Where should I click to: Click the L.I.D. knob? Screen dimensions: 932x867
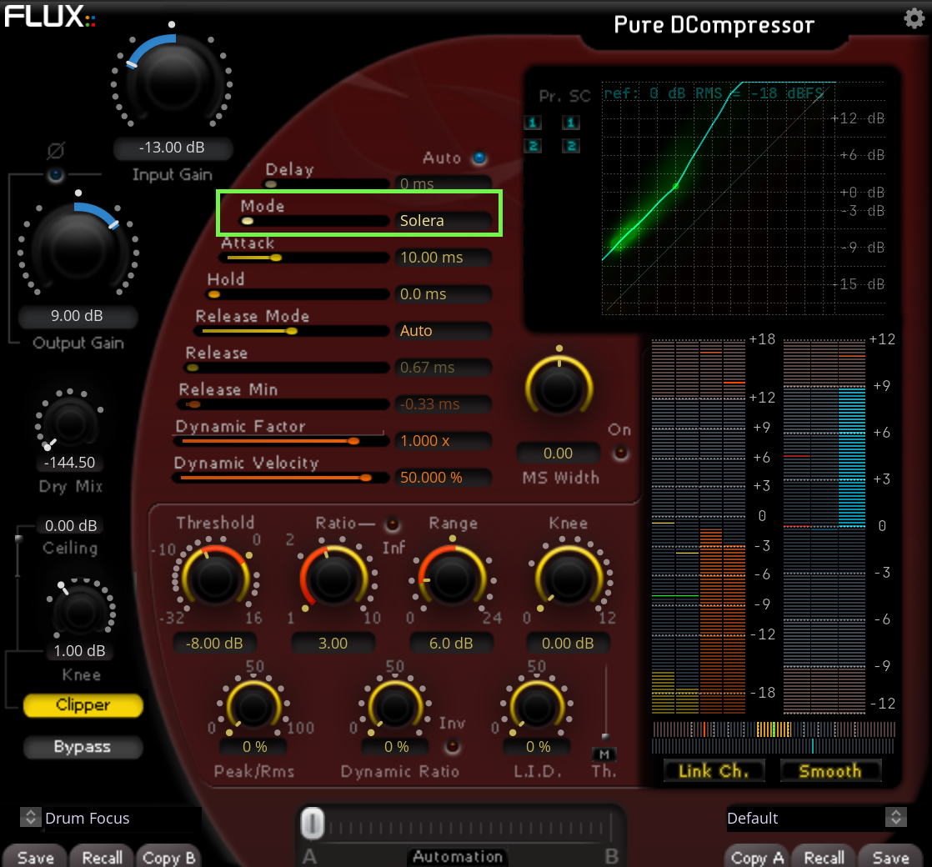pos(538,707)
